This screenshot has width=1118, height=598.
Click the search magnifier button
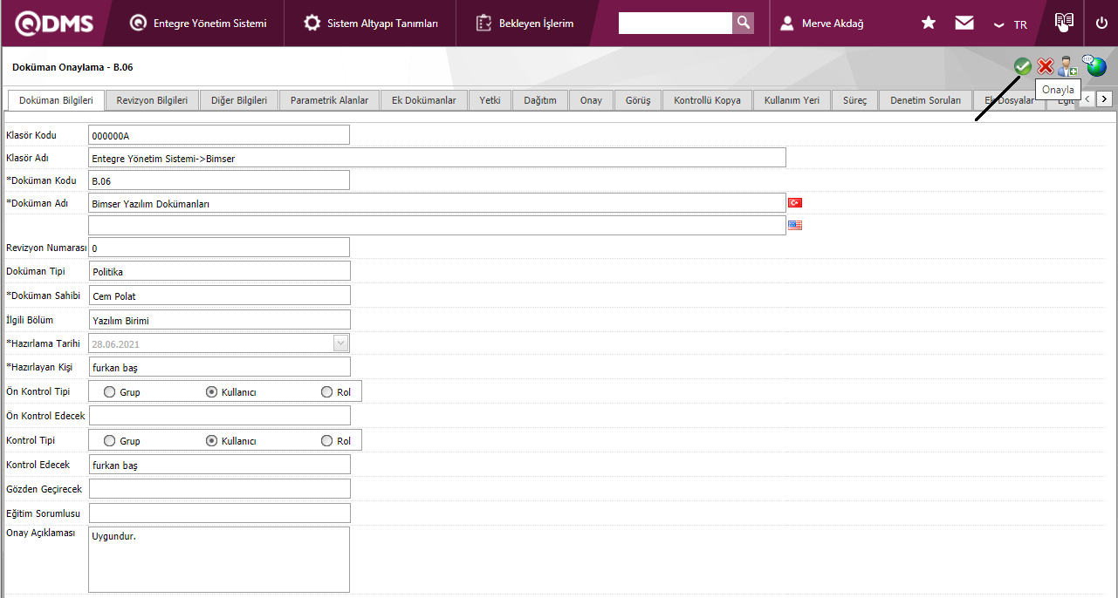click(x=743, y=23)
